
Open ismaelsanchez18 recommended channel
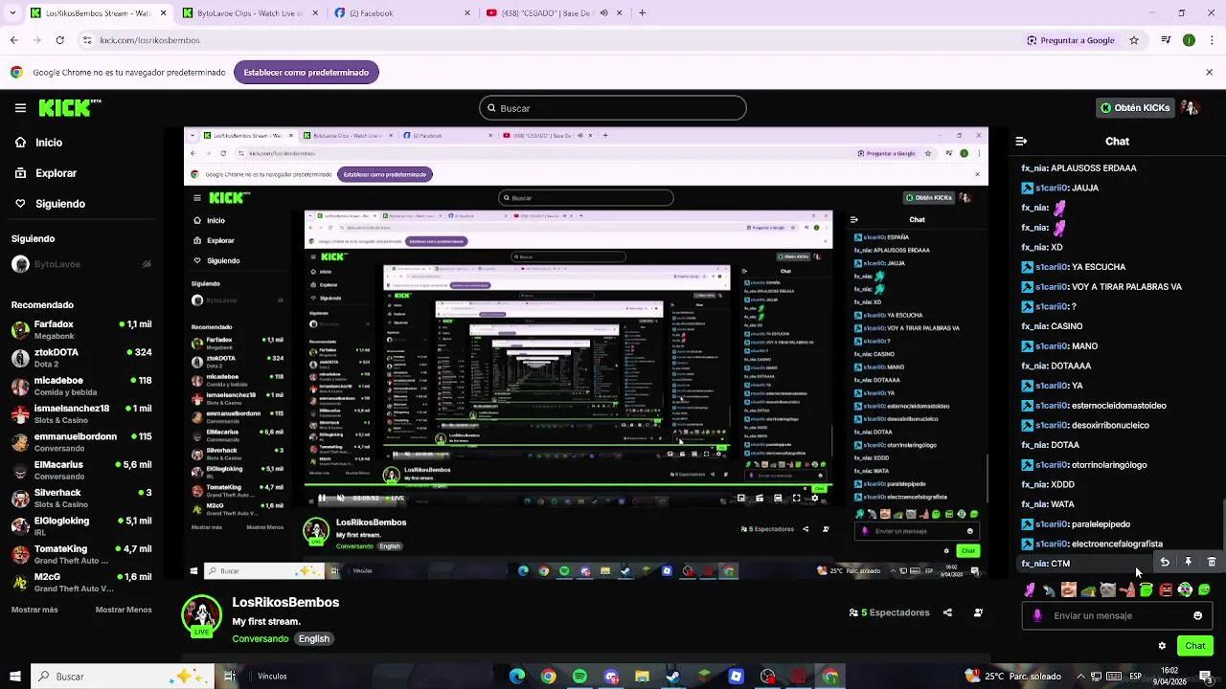(x=81, y=413)
